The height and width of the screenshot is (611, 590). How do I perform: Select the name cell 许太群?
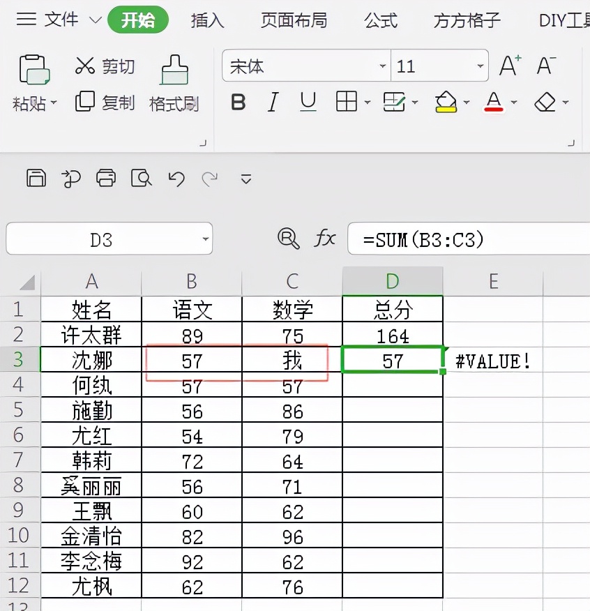coord(91,335)
